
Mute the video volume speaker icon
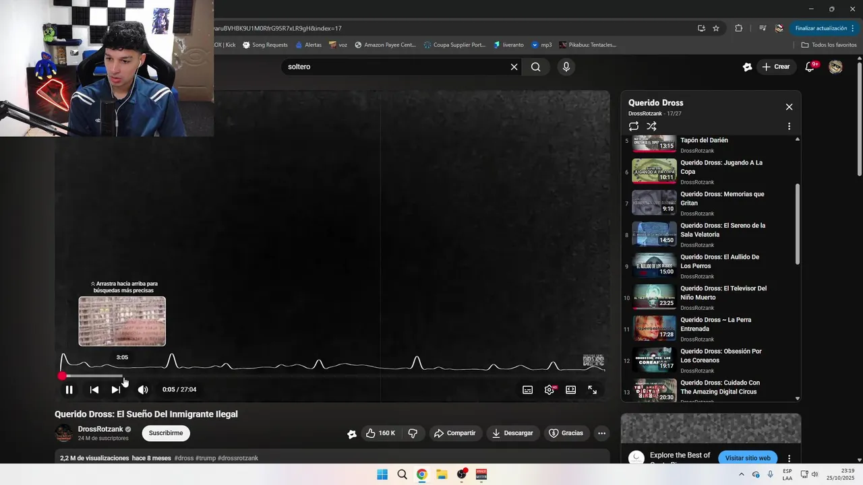143,389
